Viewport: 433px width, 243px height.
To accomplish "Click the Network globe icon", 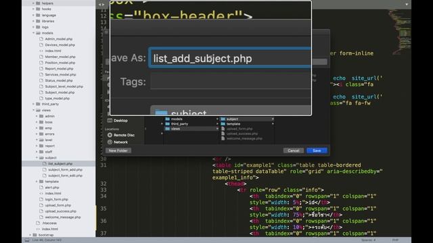I will pyautogui.click(x=110, y=142).
